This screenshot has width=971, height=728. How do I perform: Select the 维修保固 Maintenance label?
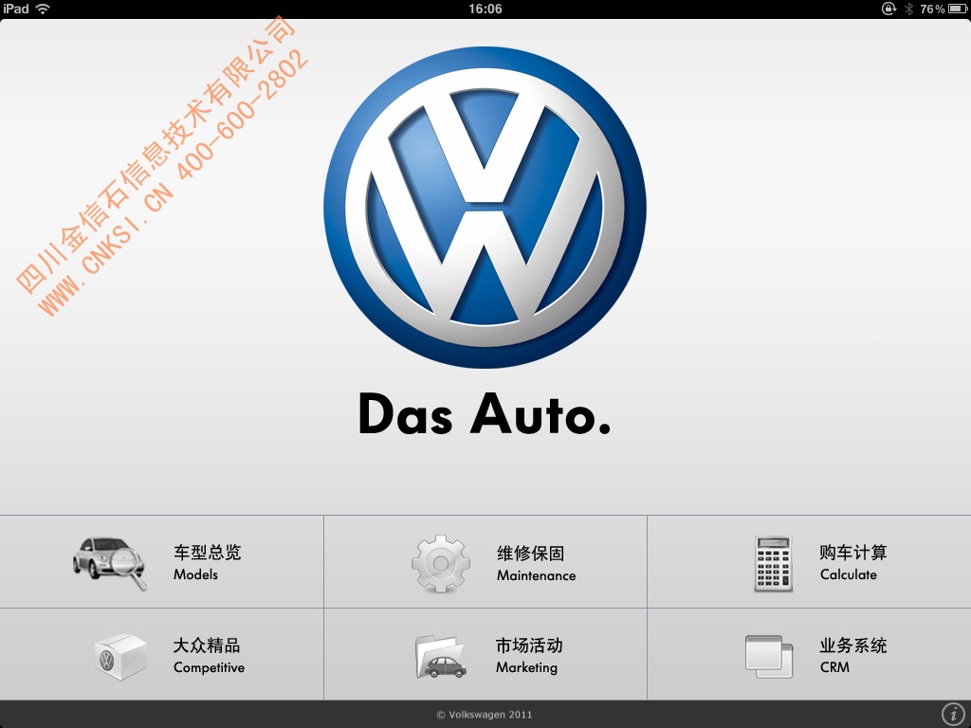click(x=537, y=563)
